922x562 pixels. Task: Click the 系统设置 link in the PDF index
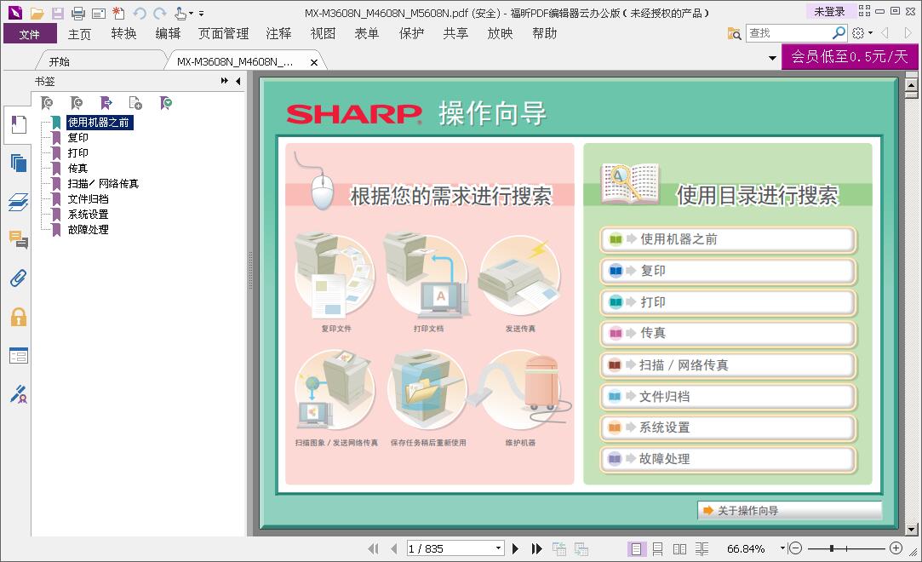[727, 428]
